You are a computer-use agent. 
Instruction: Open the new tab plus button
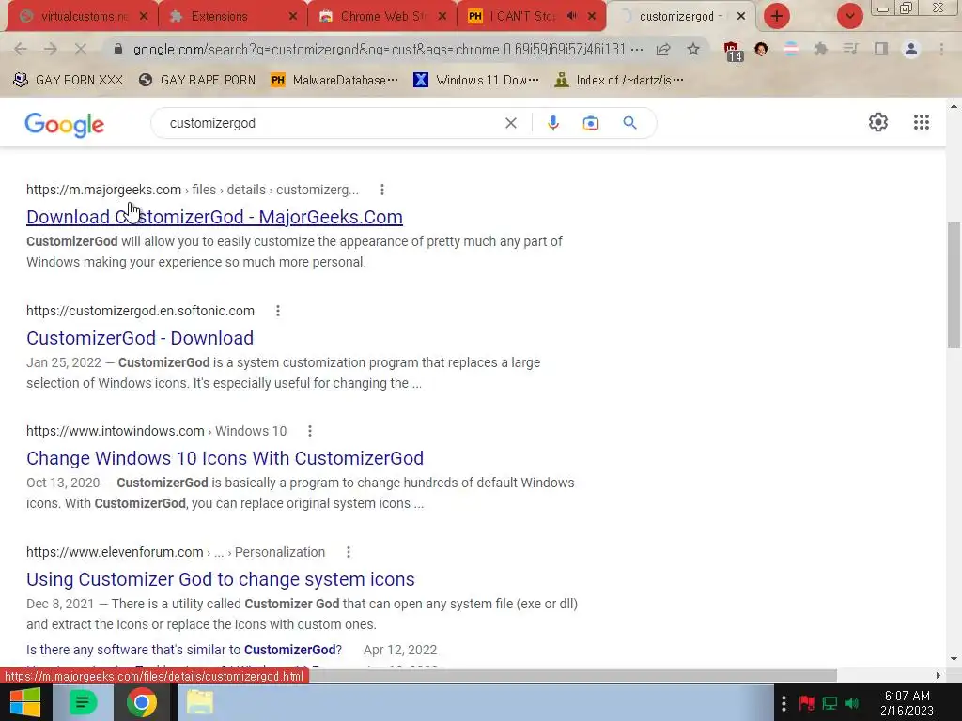pos(777,16)
